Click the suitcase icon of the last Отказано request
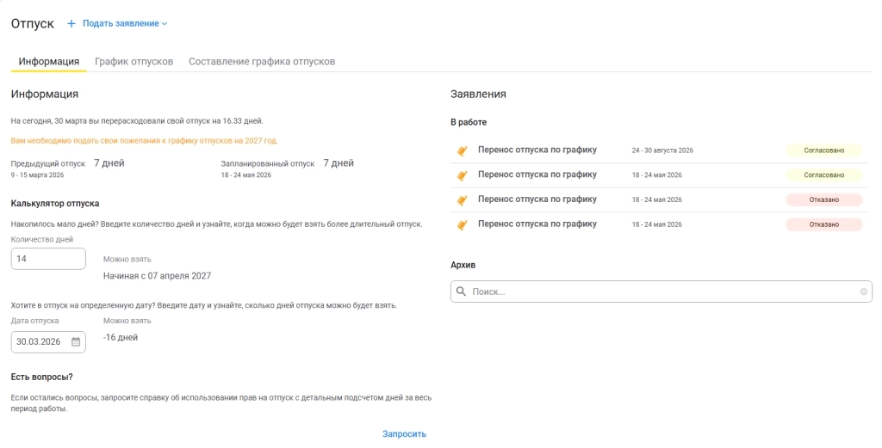Screen dimensions: 882x448 pyautogui.click(x=462, y=224)
